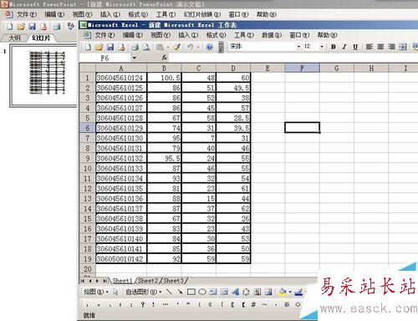Open Print Preview in Excel toolbar

[x=146, y=47]
